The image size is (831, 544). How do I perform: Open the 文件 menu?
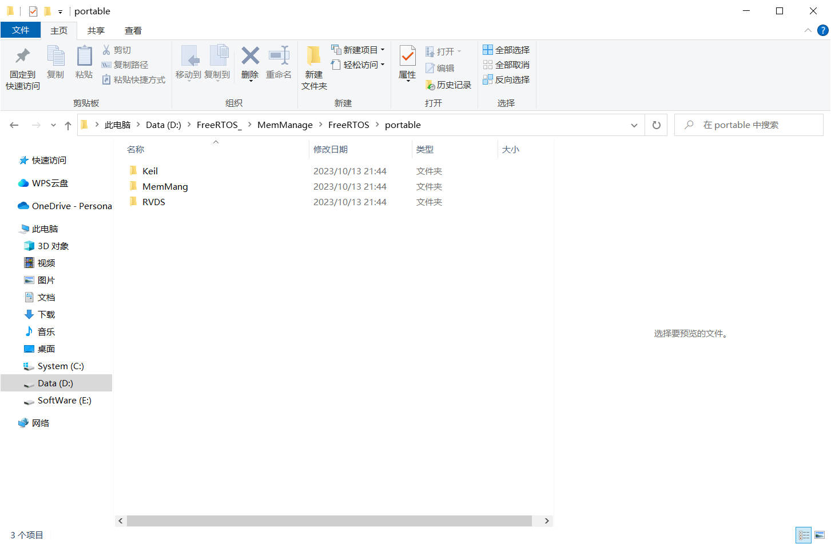(x=21, y=30)
